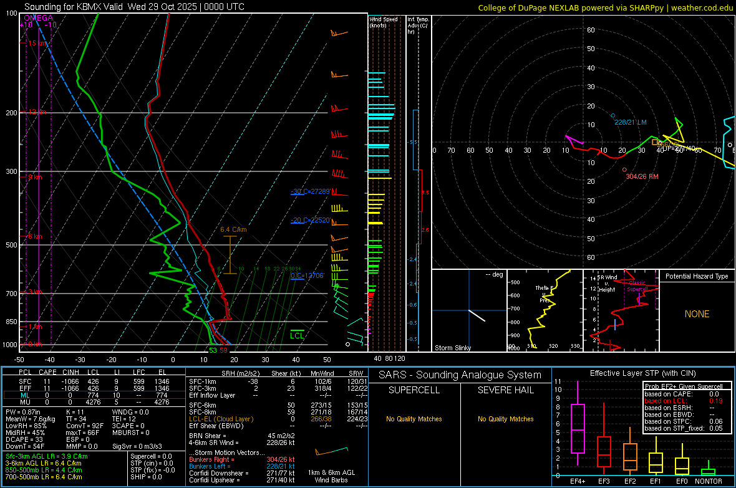Select the magenta OMEGA label

coord(39,18)
